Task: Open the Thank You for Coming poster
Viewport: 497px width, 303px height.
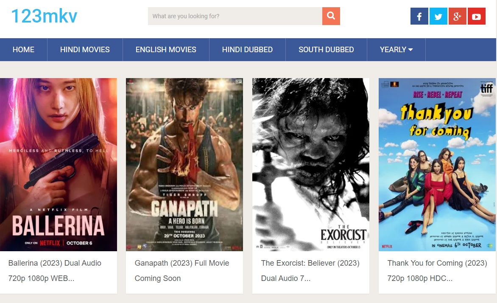Action: tap(437, 165)
